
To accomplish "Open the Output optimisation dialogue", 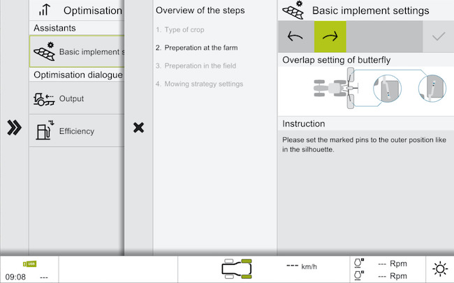I will coord(77,99).
